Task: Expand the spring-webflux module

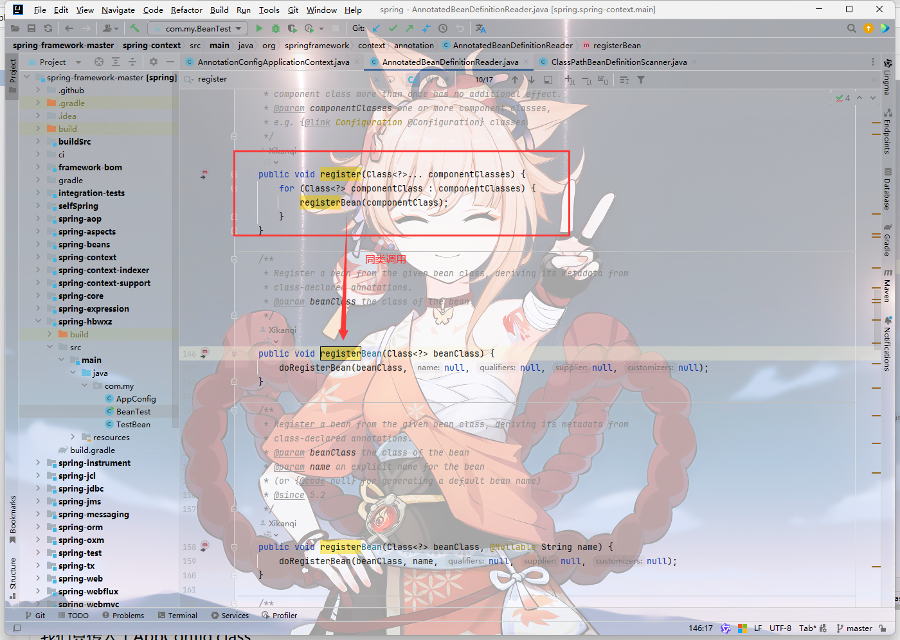Action: click(38, 591)
